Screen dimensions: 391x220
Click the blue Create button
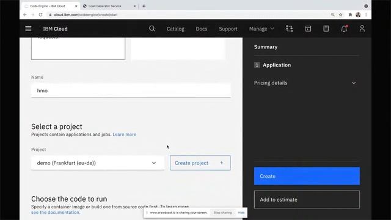click(x=307, y=176)
